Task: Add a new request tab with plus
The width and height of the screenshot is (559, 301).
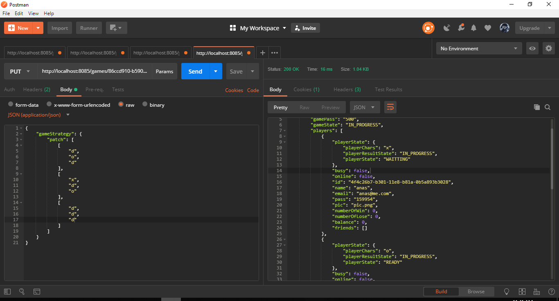Action: pos(262,52)
